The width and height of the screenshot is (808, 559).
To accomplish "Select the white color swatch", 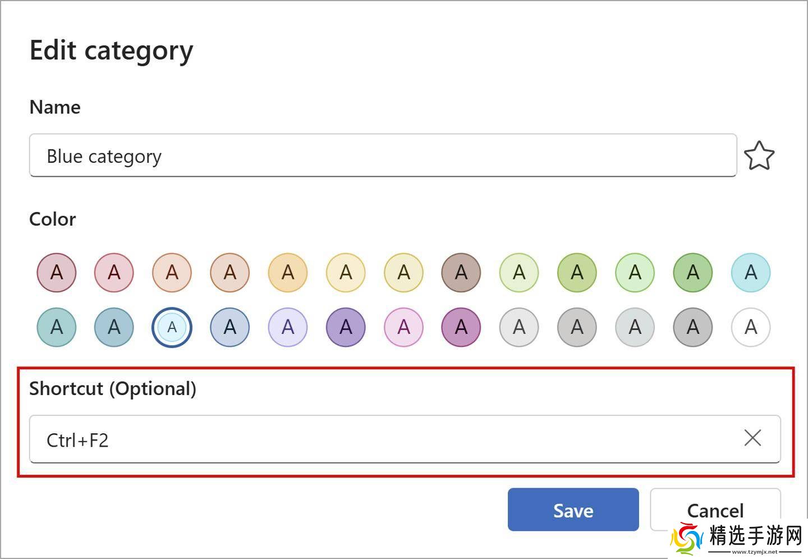I will [x=751, y=327].
